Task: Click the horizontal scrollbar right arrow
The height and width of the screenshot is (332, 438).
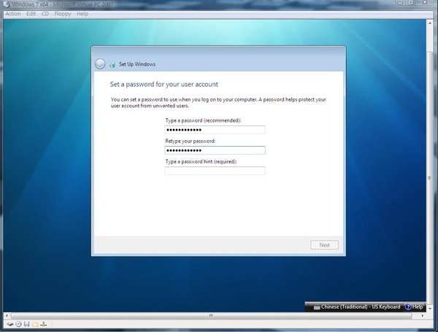Action: click(423, 315)
